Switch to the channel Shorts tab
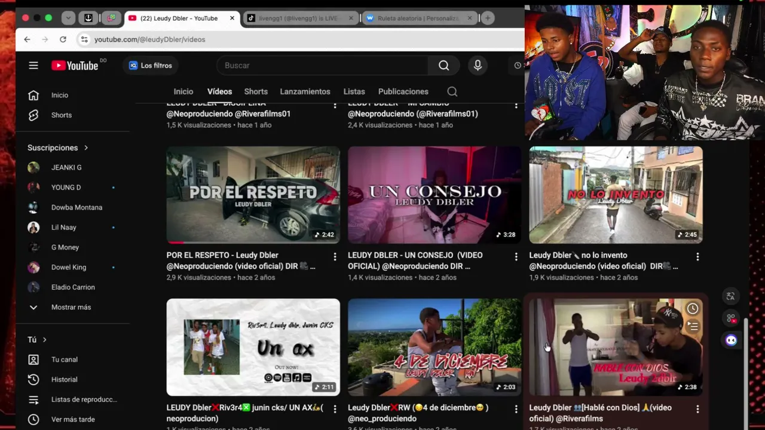The height and width of the screenshot is (430, 765). point(256,91)
